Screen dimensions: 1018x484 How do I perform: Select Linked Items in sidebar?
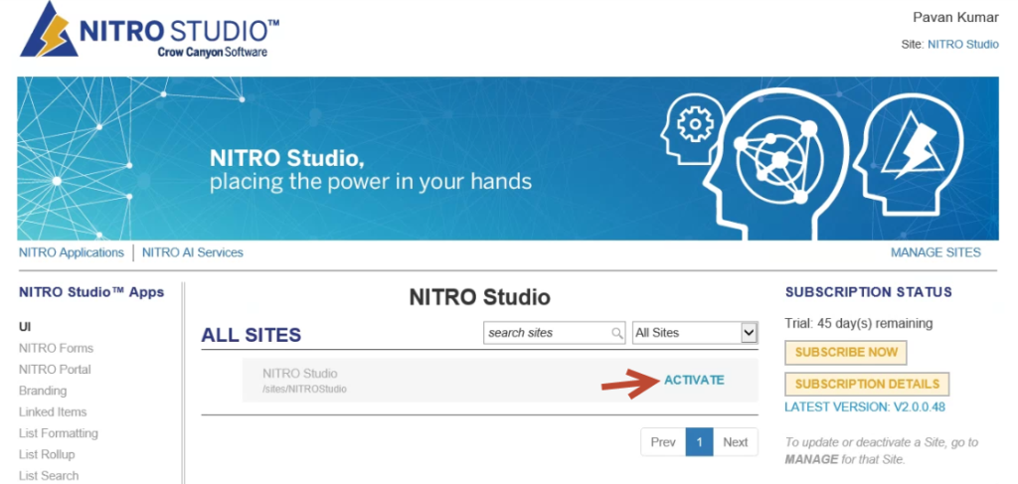[53, 412]
